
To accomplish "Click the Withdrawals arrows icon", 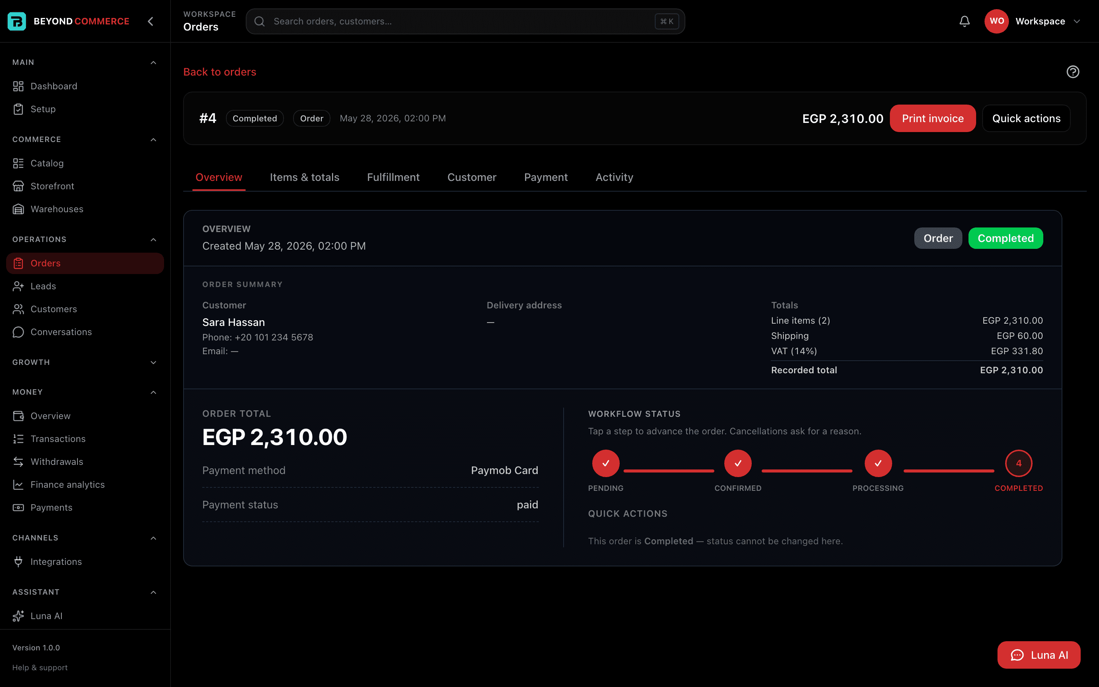I will (x=18, y=462).
